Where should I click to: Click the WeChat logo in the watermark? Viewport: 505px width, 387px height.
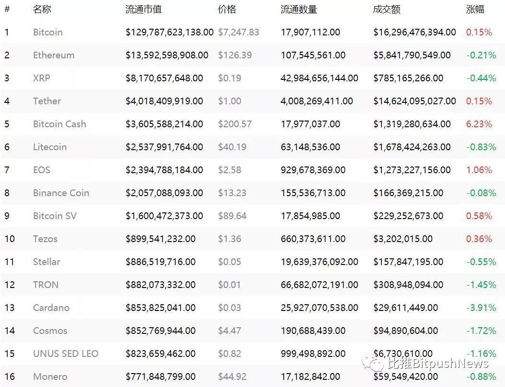[x=373, y=363]
